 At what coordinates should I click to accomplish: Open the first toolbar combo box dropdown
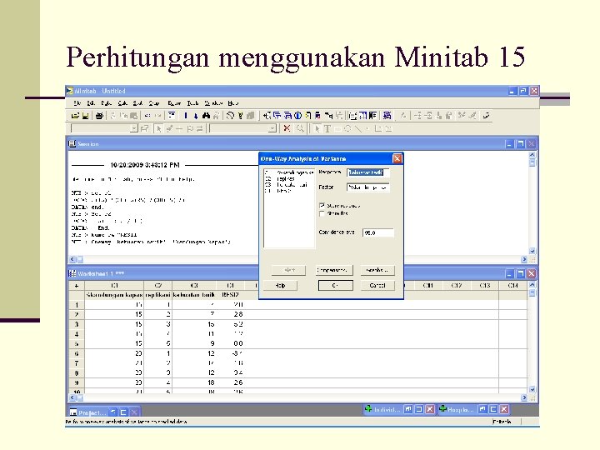[x=134, y=128]
